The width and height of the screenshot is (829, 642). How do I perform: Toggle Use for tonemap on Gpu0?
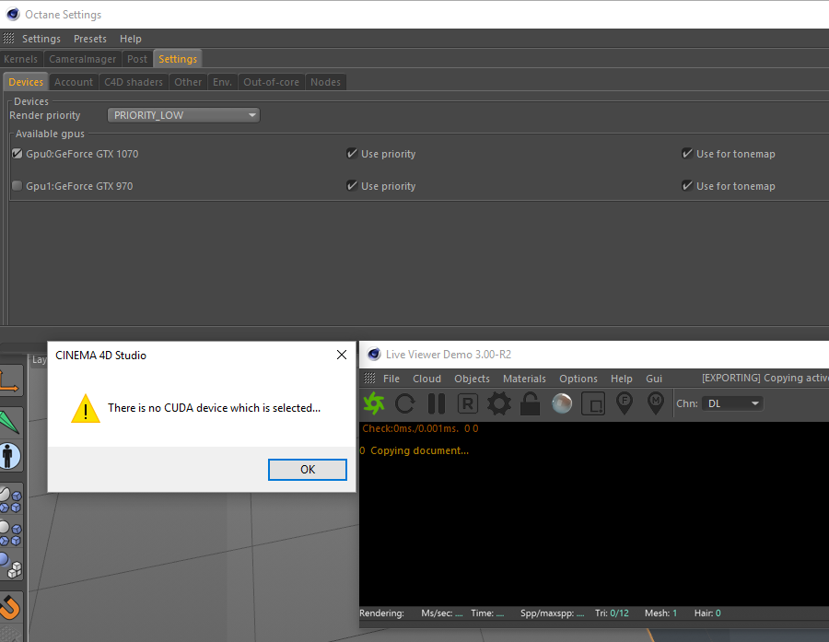point(687,153)
